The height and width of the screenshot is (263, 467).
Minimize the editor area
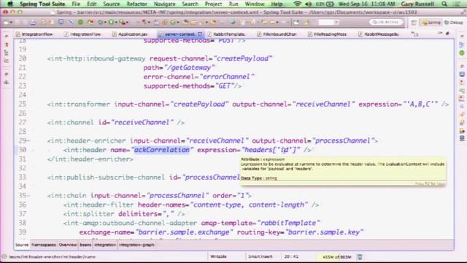[440, 34]
